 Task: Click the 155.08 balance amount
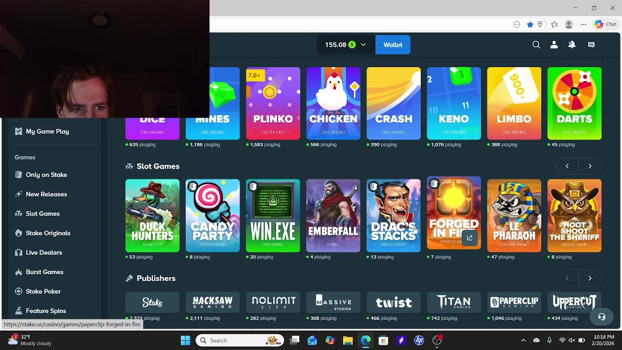[x=335, y=45]
